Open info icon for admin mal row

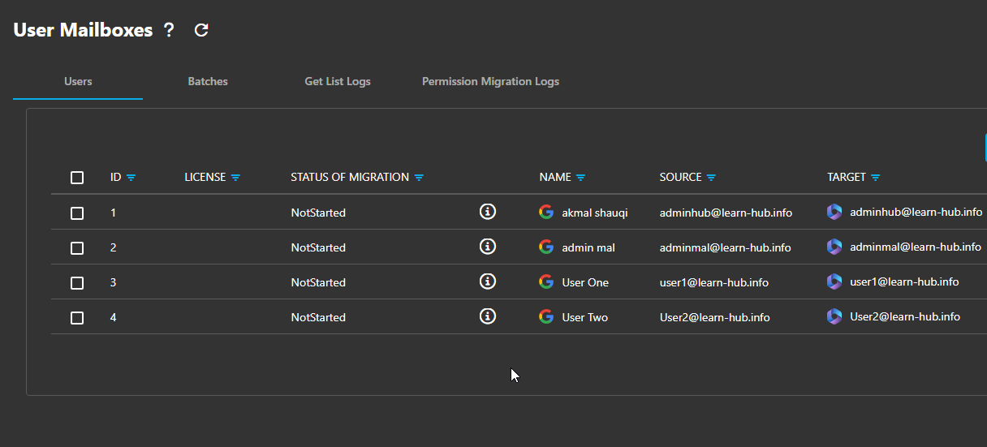click(487, 247)
